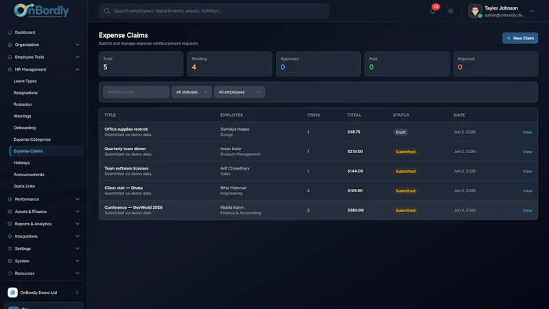549x309 pixels.
Task: Go to Resignations page
Action: tap(25, 93)
